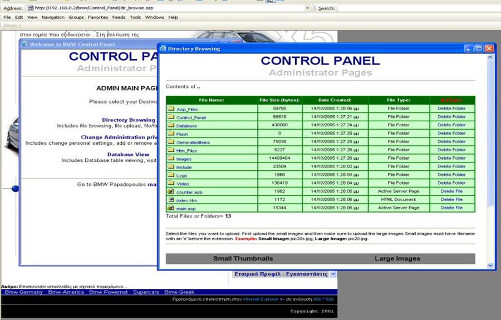Image resolution: width=501 pixels, height=320 pixels.
Task: Open Change Administration privileges link
Action: (119, 137)
